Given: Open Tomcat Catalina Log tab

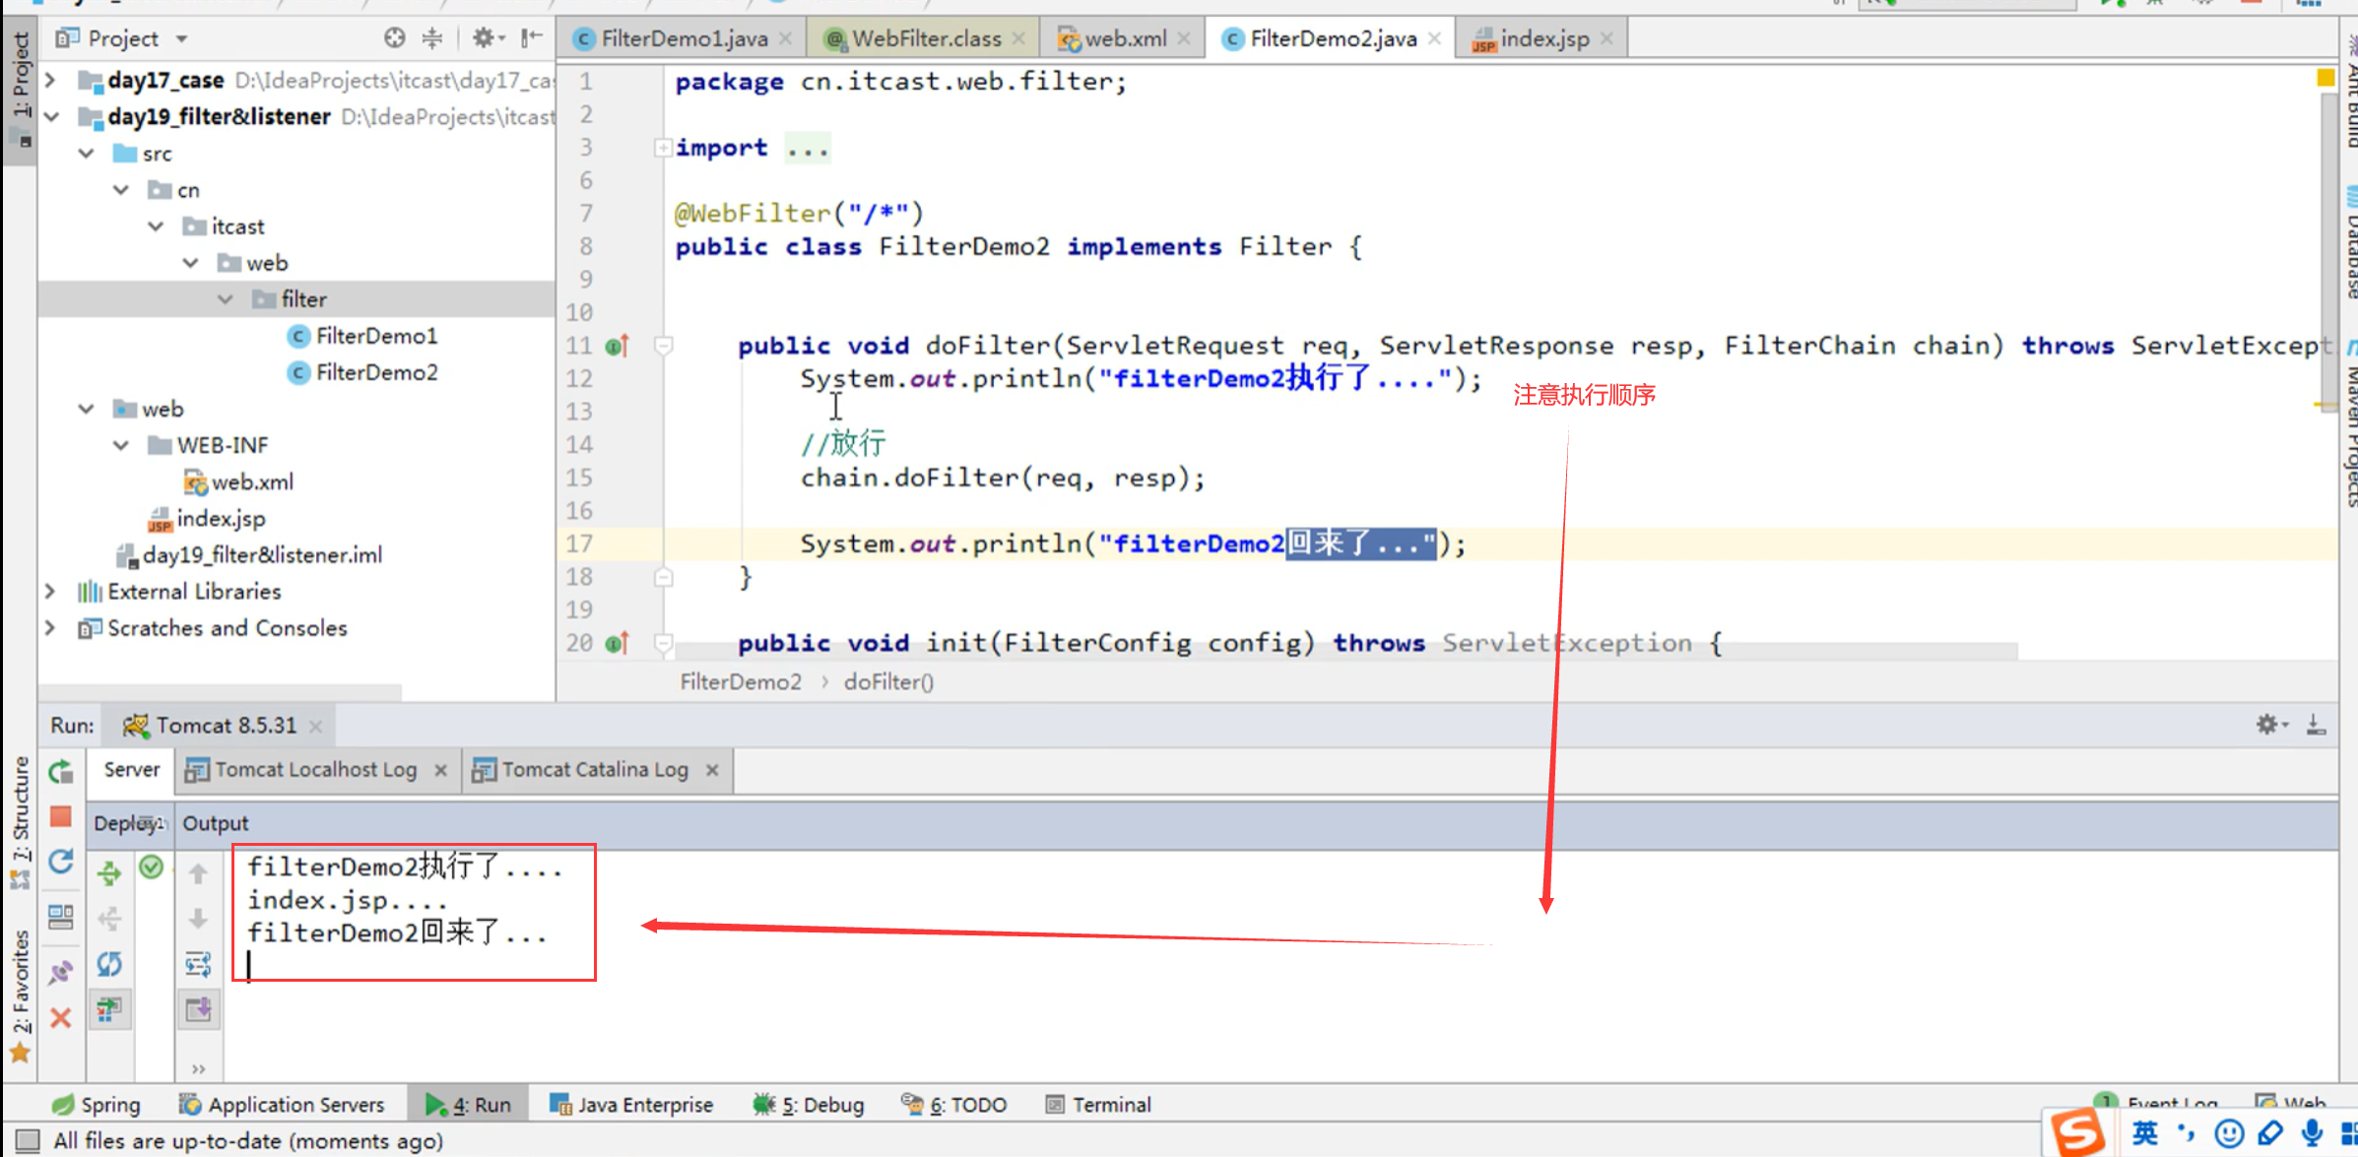Looking at the screenshot, I should [x=594, y=769].
